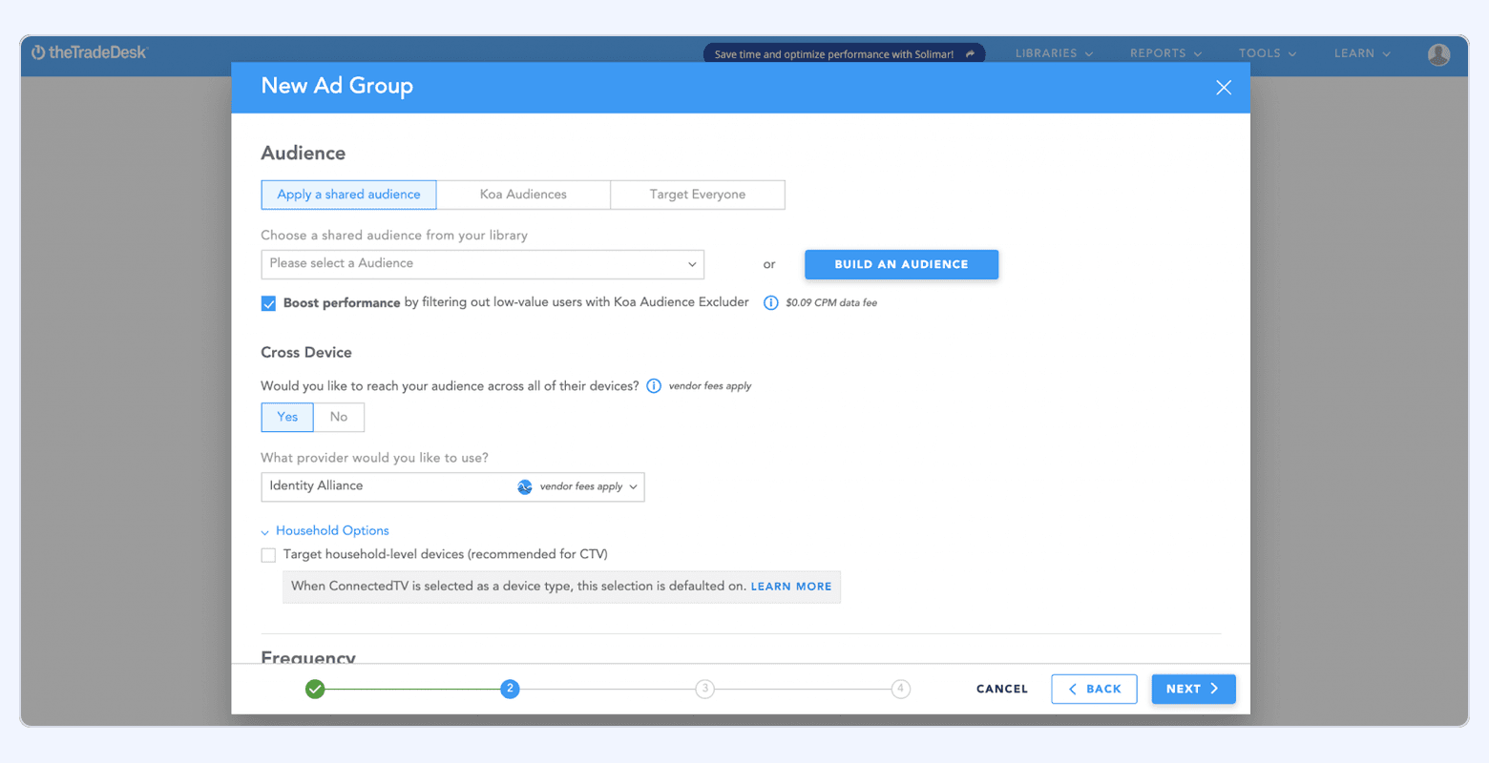Image resolution: width=1489 pixels, height=763 pixels.
Task: Click "What provider would you like to use?" label
Action: tap(374, 458)
